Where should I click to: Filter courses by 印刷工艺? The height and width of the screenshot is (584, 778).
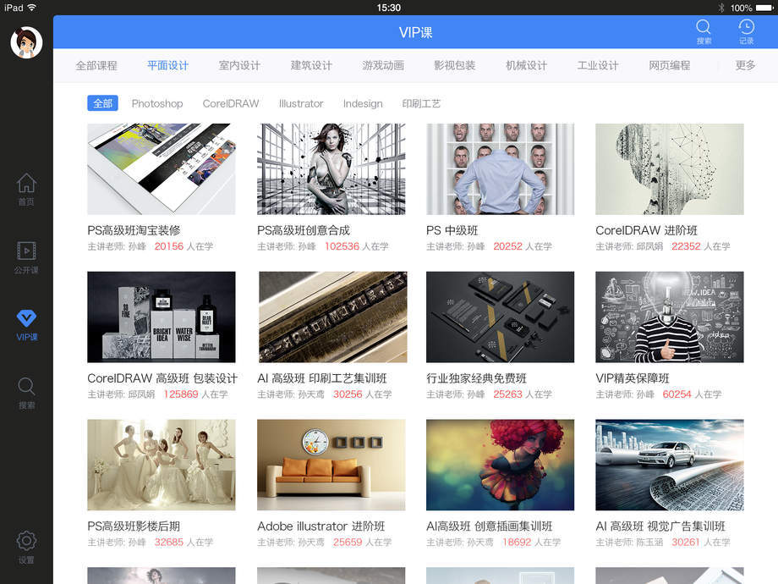click(421, 103)
